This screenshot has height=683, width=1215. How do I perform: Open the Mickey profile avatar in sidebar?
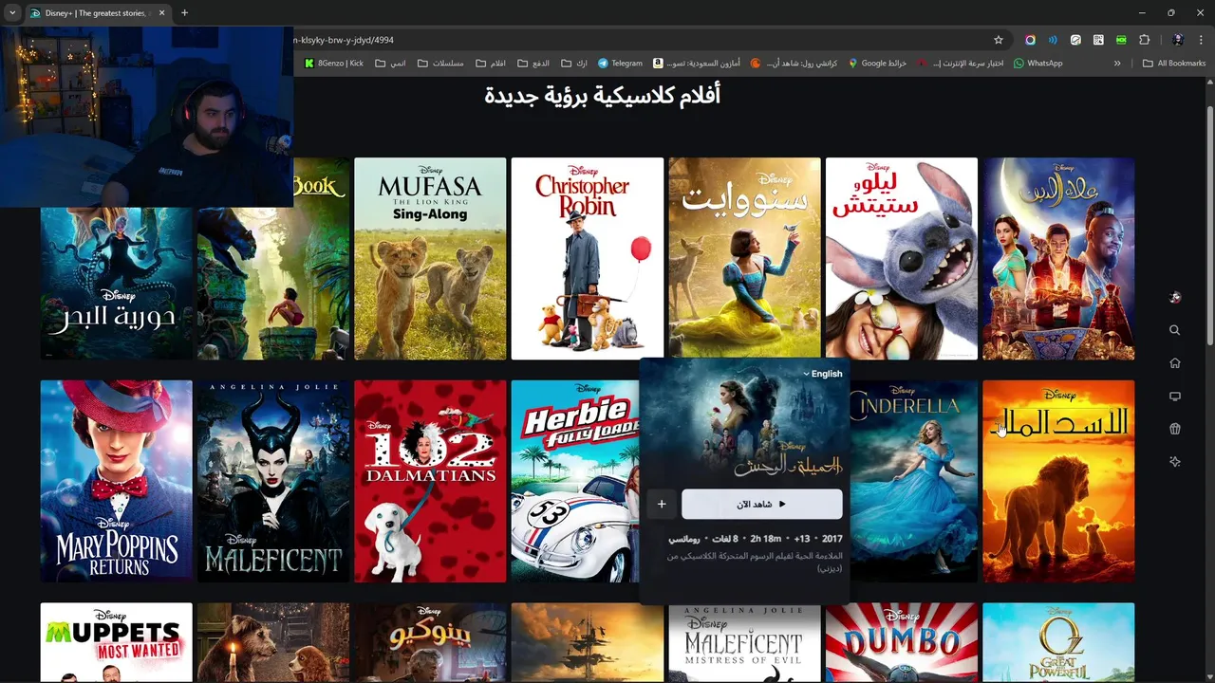click(1175, 297)
